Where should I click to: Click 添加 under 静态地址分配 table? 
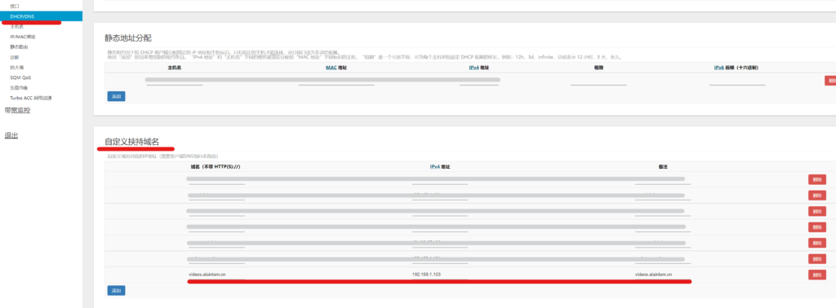(116, 96)
